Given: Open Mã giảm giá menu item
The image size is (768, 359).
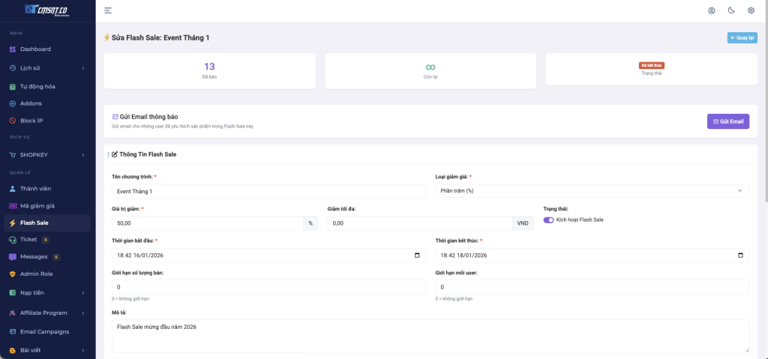Looking at the screenshot, I should [37, 206].
